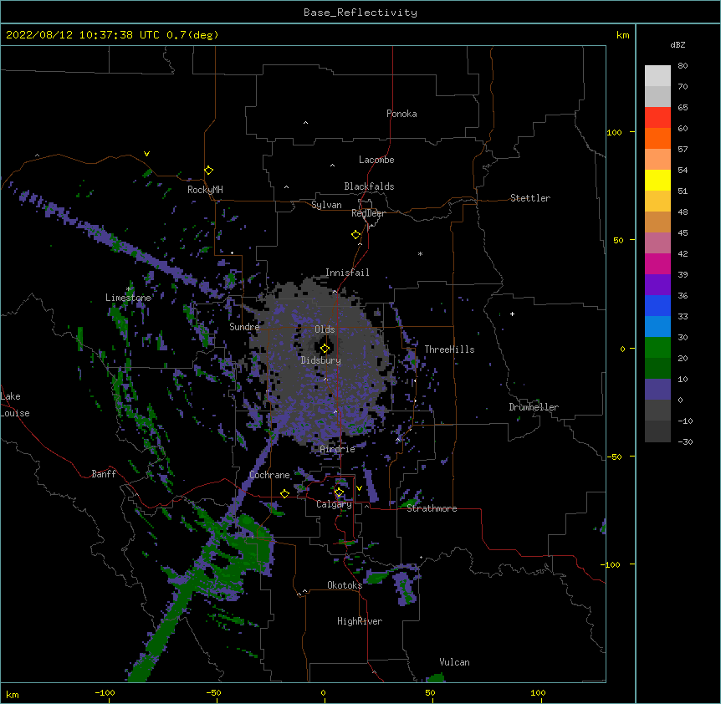Click the Airdrie city label
The image size is (721, 704).
click(x=338, y=449)
